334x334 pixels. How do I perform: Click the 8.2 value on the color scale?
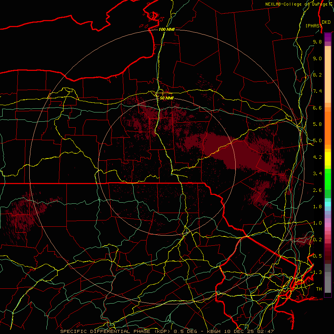click(x=317, y=75)
